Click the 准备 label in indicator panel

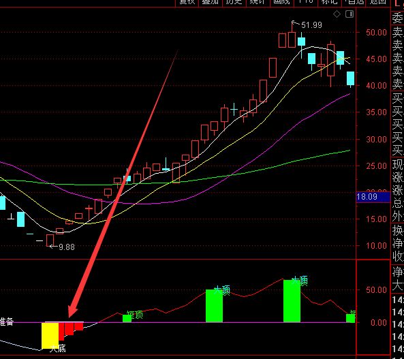coord(6,322)
